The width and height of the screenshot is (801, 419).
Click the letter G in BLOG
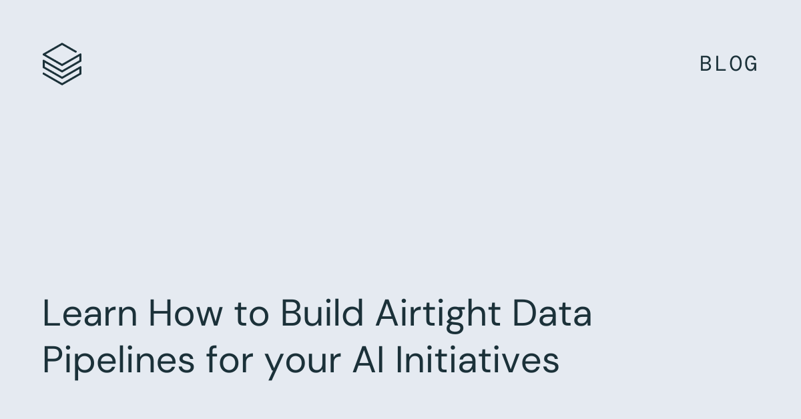click(752, 64)
